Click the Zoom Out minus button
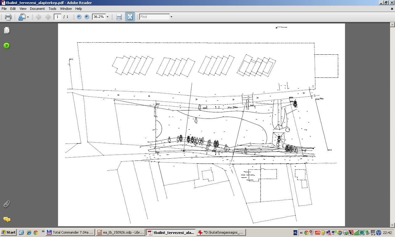The width and height of the screenshot is (395, 237). [x=79, y=17]
